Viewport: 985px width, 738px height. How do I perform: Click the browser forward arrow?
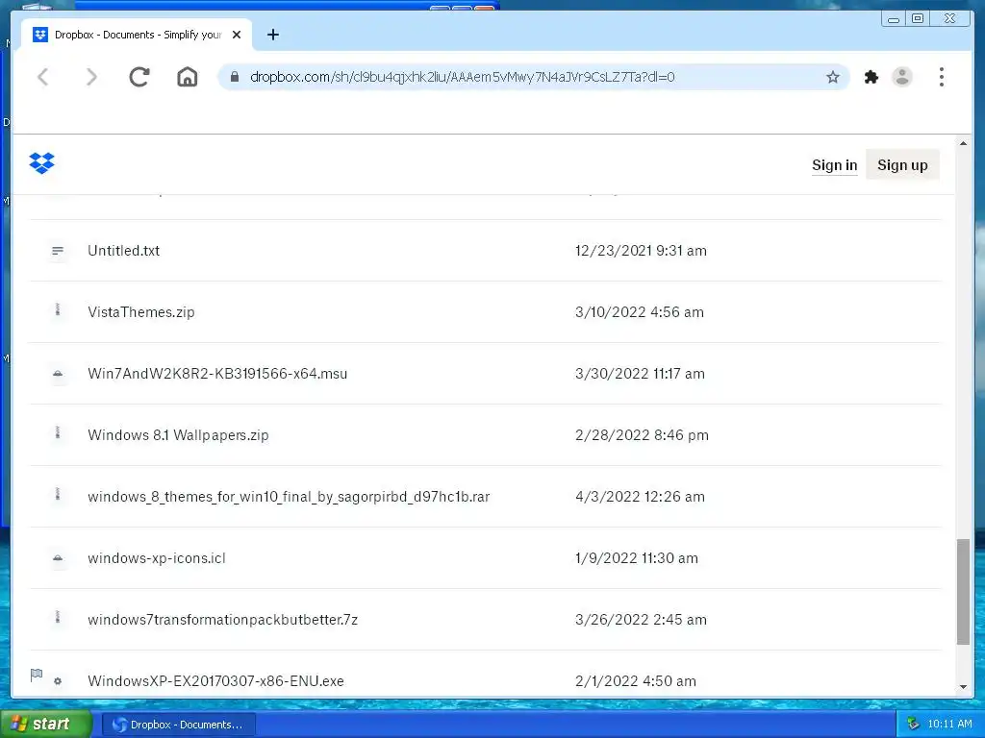coord(91,77)
